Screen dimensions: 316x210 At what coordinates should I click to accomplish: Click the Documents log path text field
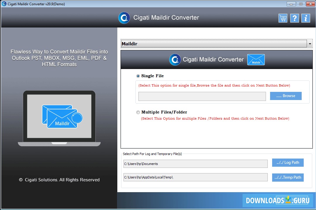(195, 164)
